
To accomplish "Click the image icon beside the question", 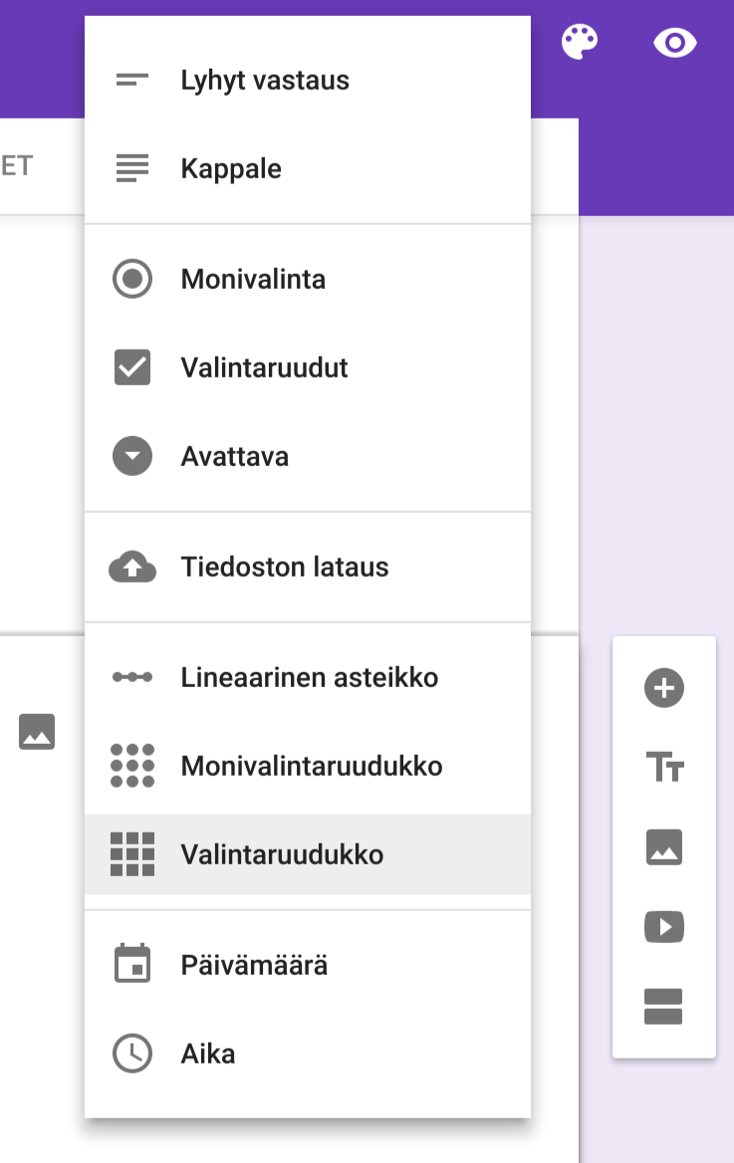I will [37, 732].
